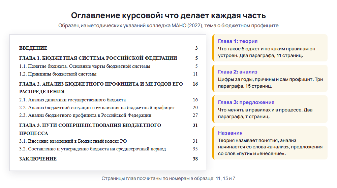Click '1.2. Принципы бюджетной системы' row
The width and height of the screenshot is (337, 188).
coord(108,74)
